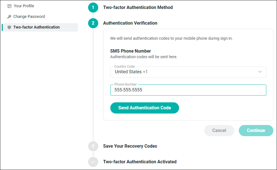Click the Cancel button
Screen dimensions: 277x170
click(219, 130)
